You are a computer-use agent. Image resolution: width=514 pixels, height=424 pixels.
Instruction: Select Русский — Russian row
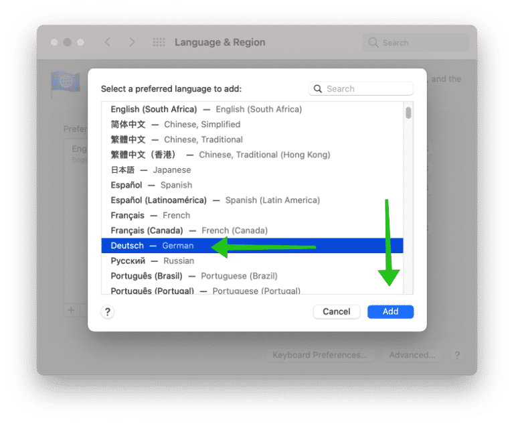(x=252, y=261)
